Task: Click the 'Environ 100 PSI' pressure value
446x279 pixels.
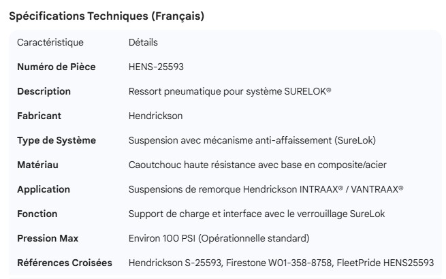Action: click(219, 238)
